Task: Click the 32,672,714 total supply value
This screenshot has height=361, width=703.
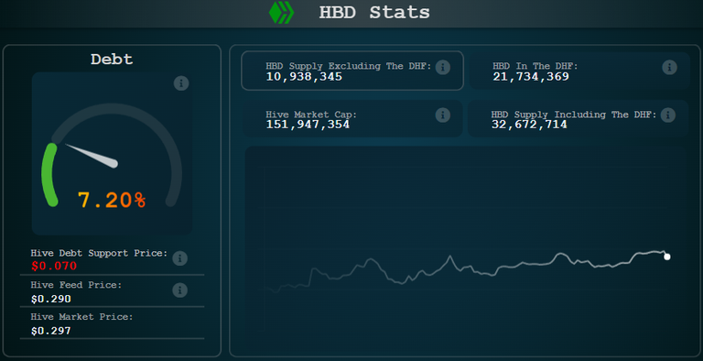Action: tap(529, 125)
